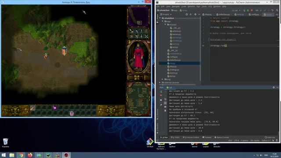The width and height of the screenshot is (281, 158).
Task: Select the run tab in the Run panel
Action: 170,87
